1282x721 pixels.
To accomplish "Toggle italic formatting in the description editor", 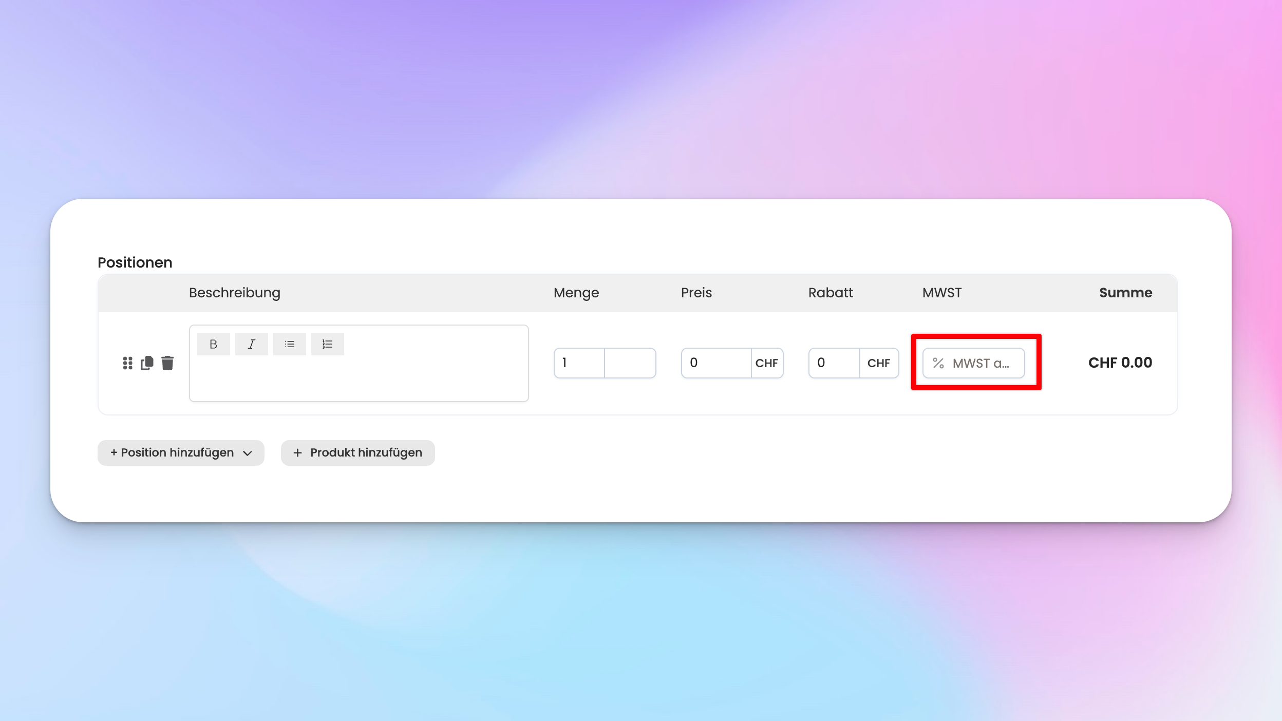I will 251,344.
